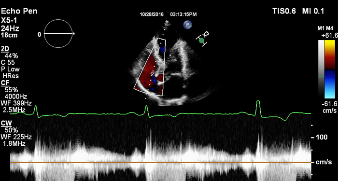
Task: Click the transducer apex marker above the sector
Action: (167, 22)
